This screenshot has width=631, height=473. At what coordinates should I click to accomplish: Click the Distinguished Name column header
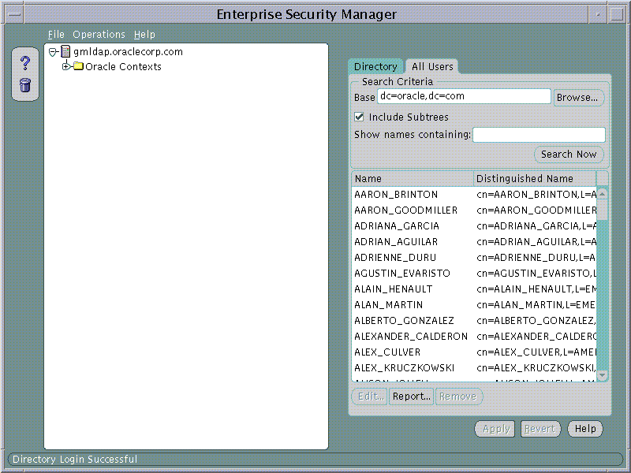pyautogui.click(x=535, y=179)
